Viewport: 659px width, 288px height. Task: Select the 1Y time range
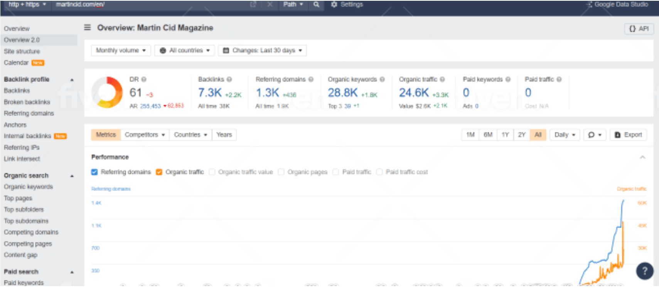[505, 135]
